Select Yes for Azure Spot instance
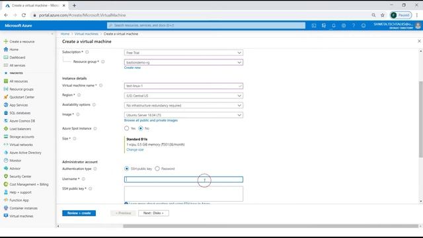Image resolution: width=423 pixels, height=238 pixels. tap(126, 128)
